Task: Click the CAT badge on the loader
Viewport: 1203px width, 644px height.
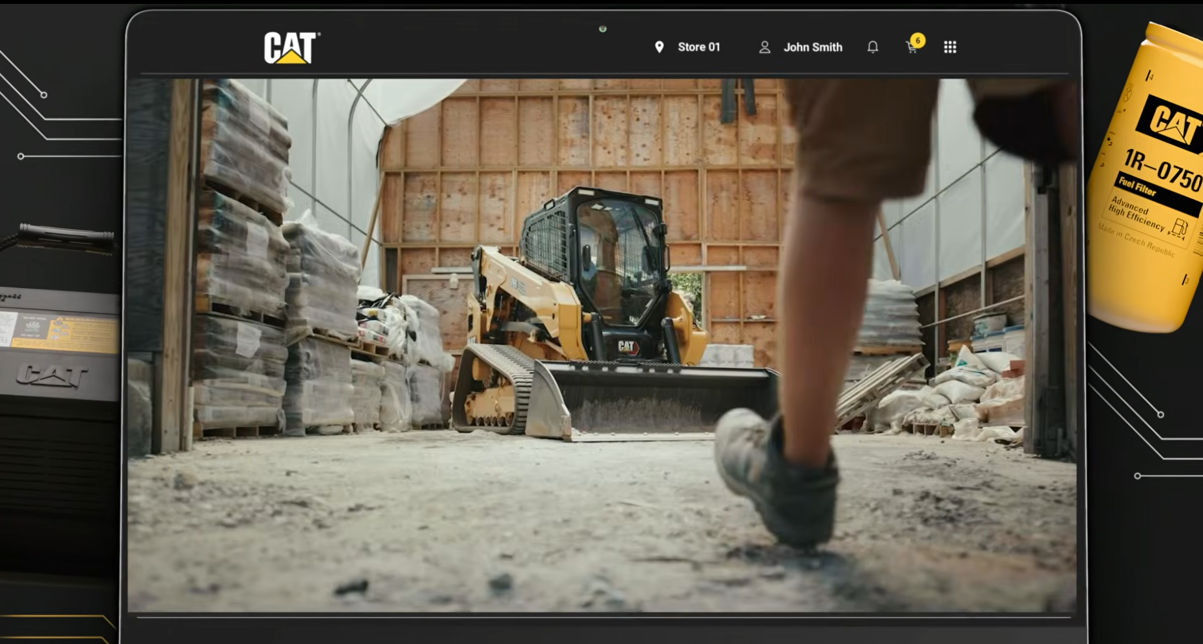Action: [626, 347]
